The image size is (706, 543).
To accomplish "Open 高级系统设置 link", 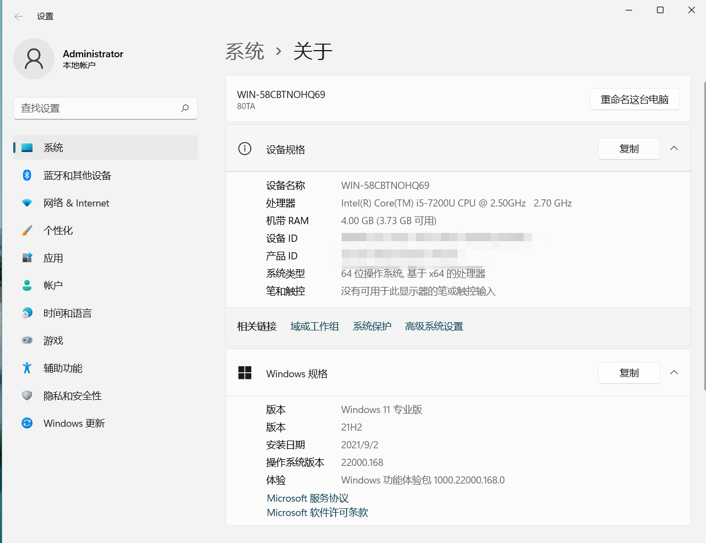I will (434, 327).
